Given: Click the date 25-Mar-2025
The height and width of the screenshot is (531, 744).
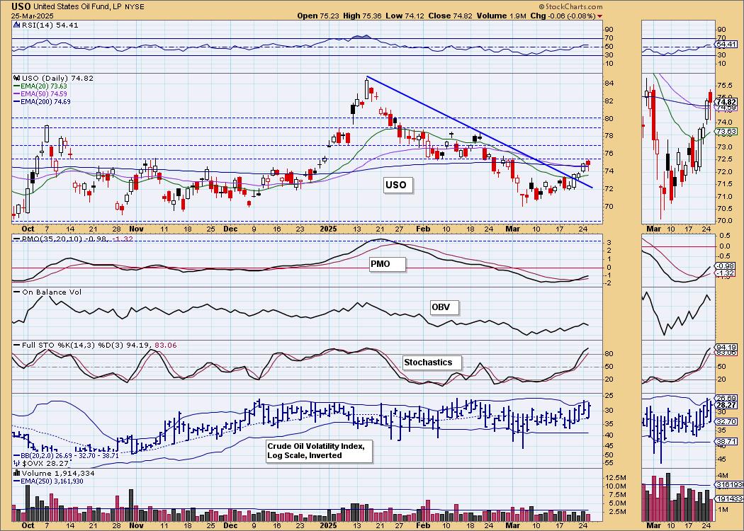Looking at the screenshot, I should 33,16.
